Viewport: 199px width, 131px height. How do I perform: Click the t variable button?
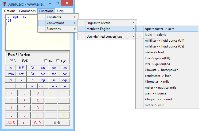(x=32, y=80)
